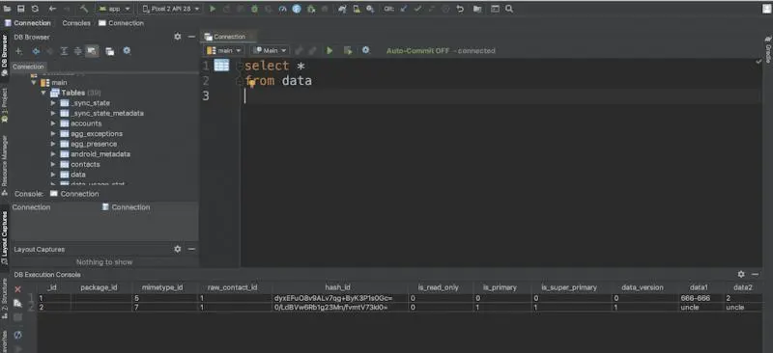Click the Open folder icon in main toolbar

coord(7,9)
